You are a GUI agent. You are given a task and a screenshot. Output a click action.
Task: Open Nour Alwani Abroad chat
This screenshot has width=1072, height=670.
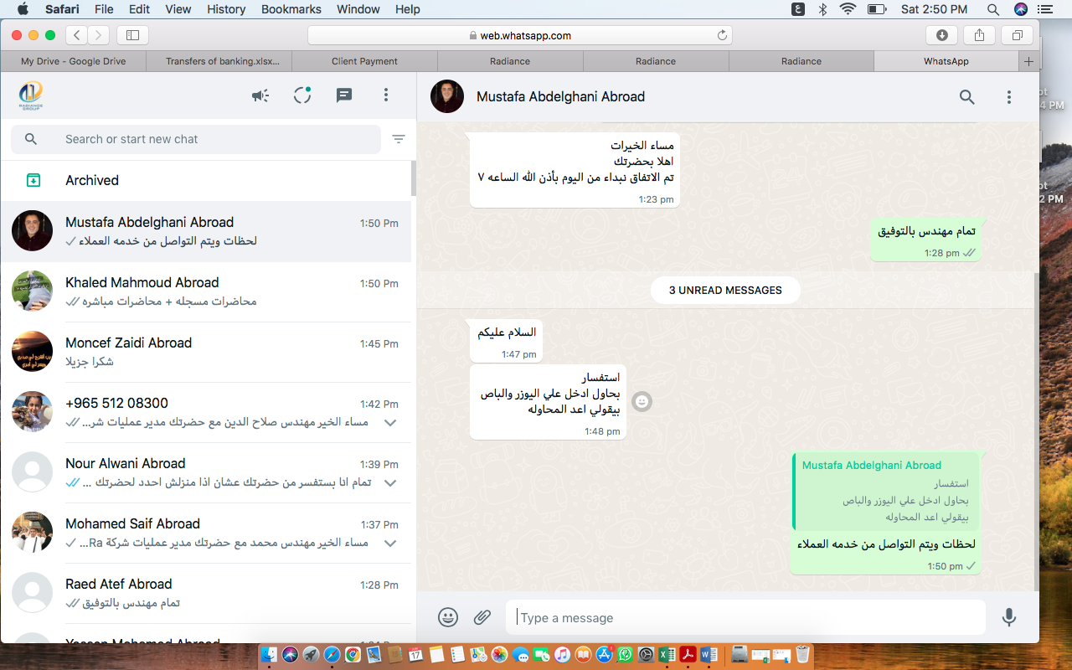(205, 472)
